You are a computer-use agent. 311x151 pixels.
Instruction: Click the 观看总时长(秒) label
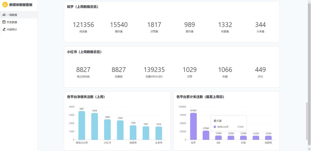click(x=154, y=77)
